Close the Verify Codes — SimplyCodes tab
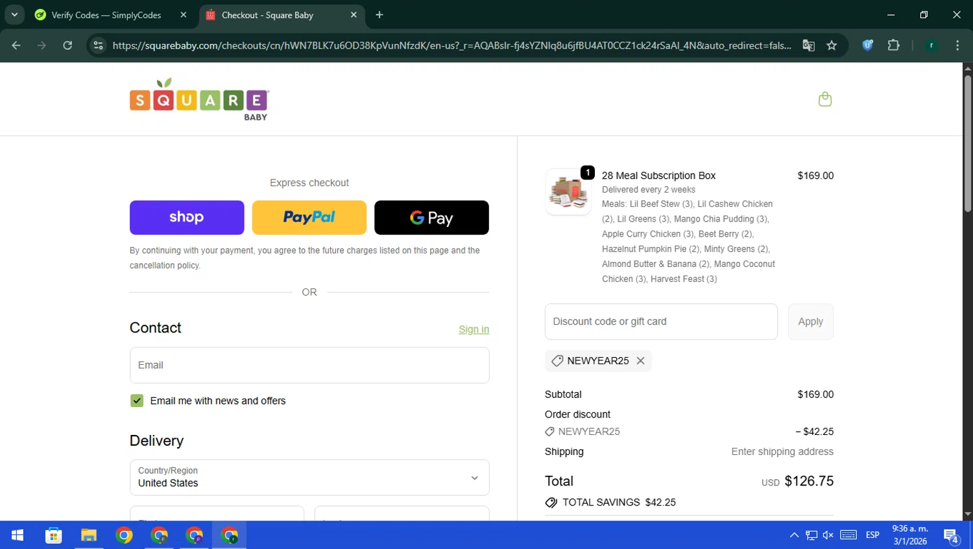Viewport: 973px width, 549px height. click(184, 15)
